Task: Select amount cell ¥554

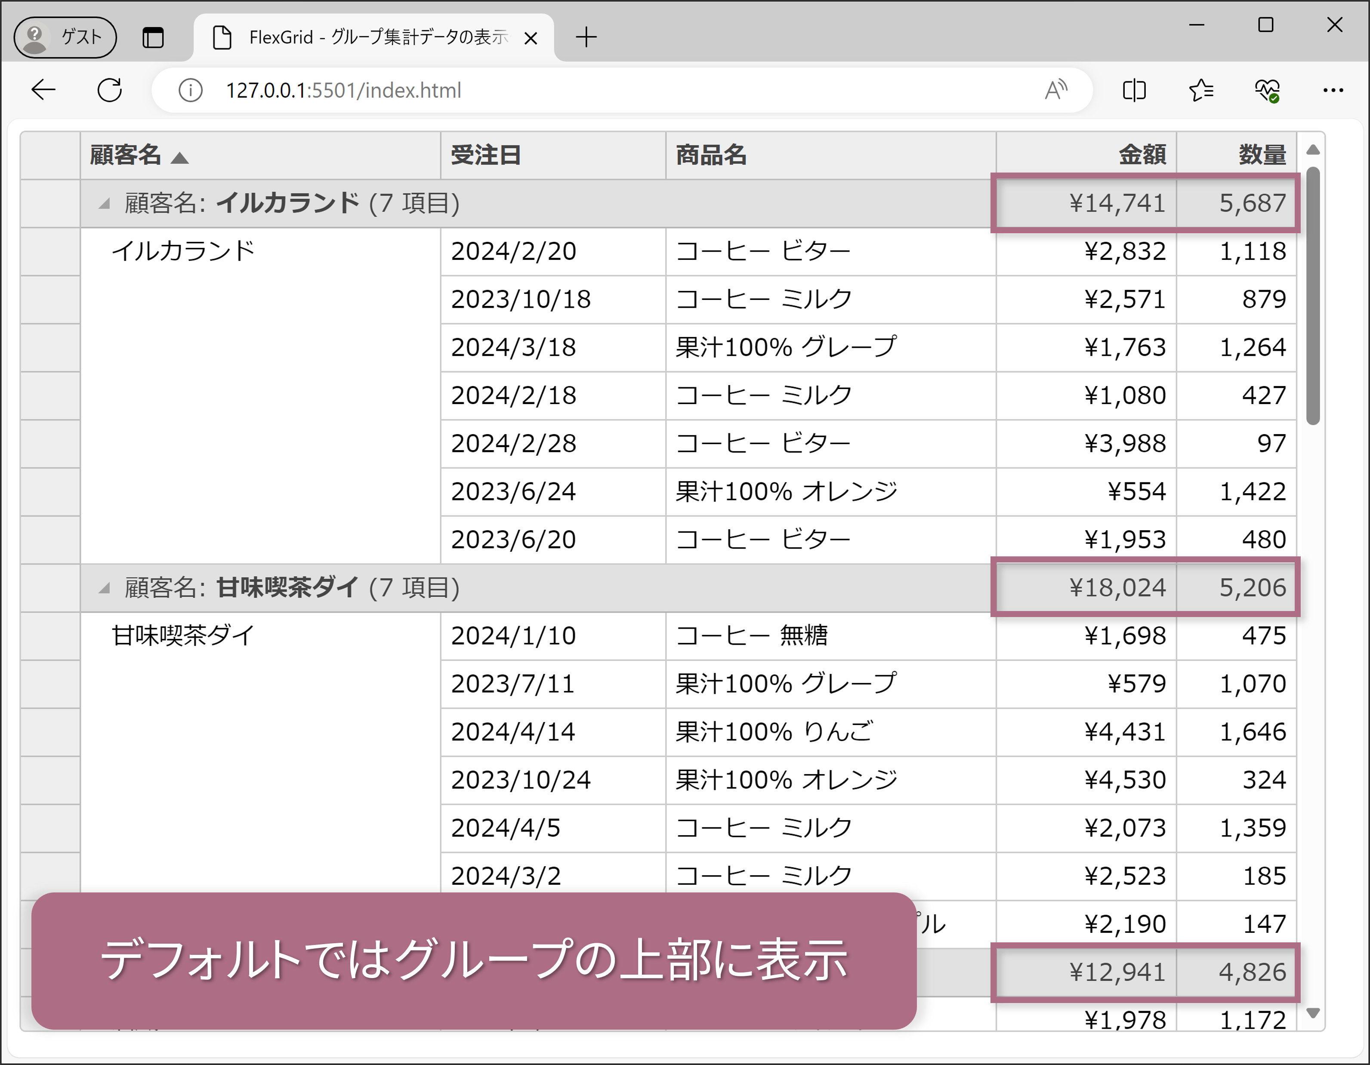Action: (x=1086, y=492)
